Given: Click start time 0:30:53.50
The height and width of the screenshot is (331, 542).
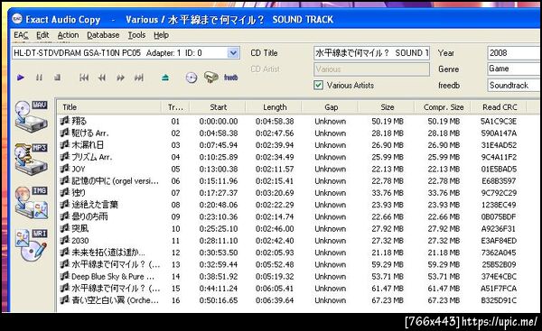Looking at the screenshot, I should click(x=219, y=253).
